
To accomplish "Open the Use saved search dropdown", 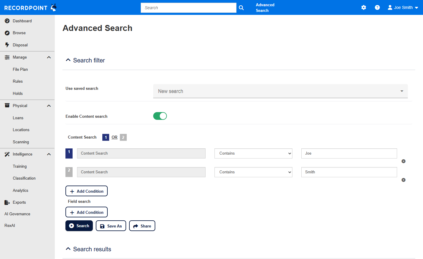I will (x=280, y=91).
